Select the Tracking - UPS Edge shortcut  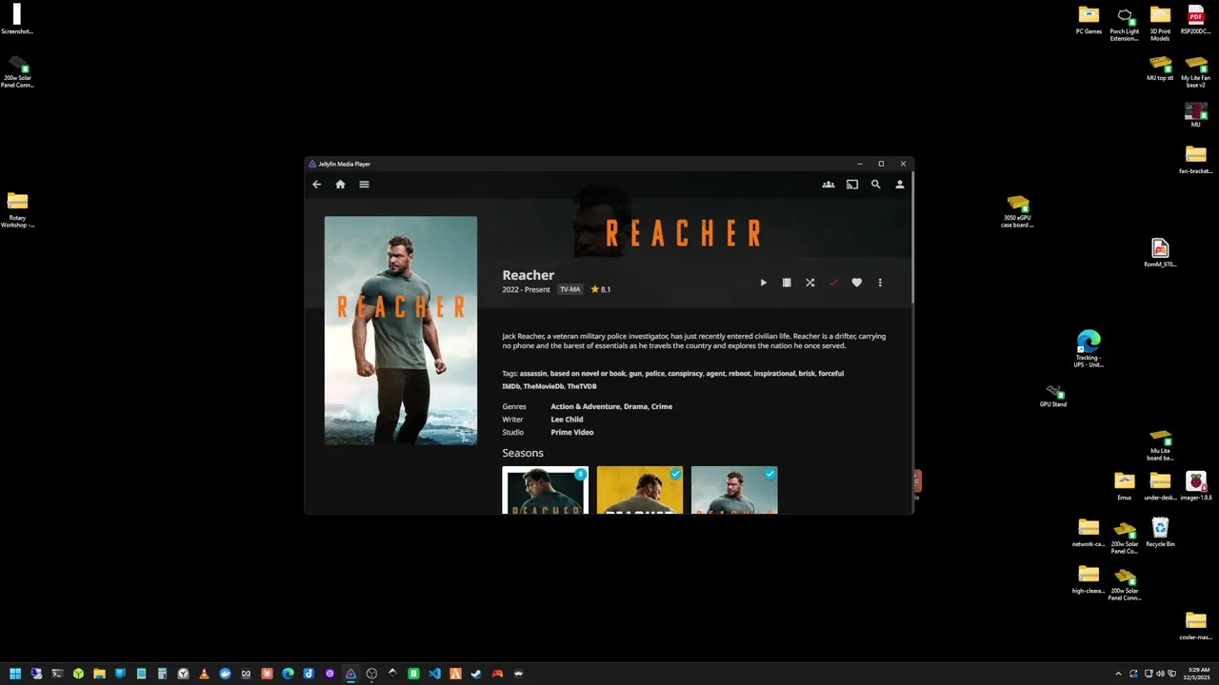click(1089, 348)
